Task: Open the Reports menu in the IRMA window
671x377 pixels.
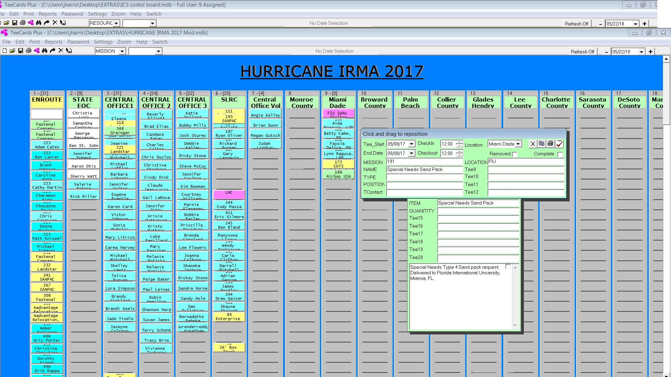Action: pos(53,42)
